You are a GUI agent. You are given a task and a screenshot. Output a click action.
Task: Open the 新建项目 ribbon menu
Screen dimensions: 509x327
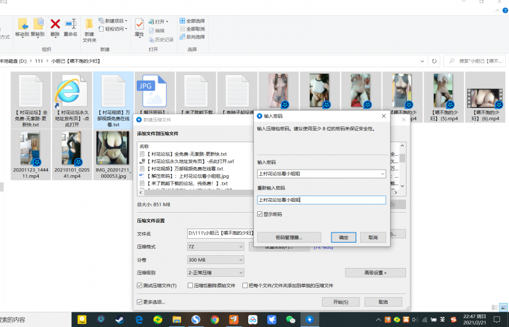click(115, 20)
